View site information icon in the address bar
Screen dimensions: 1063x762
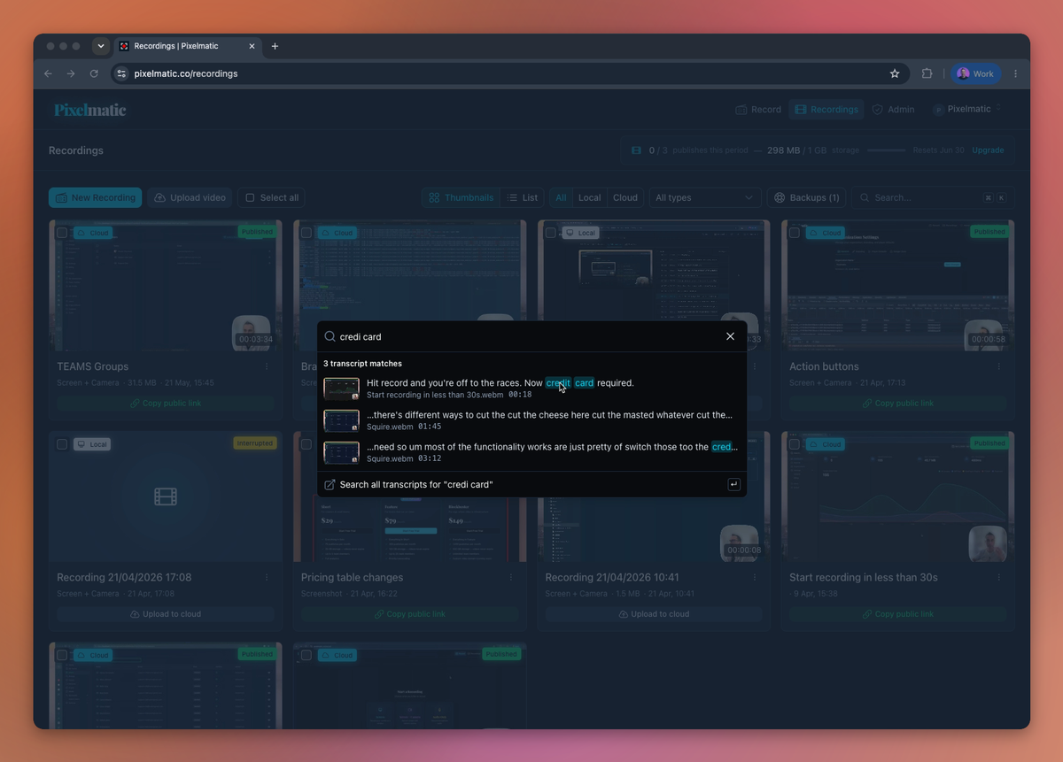122,73
